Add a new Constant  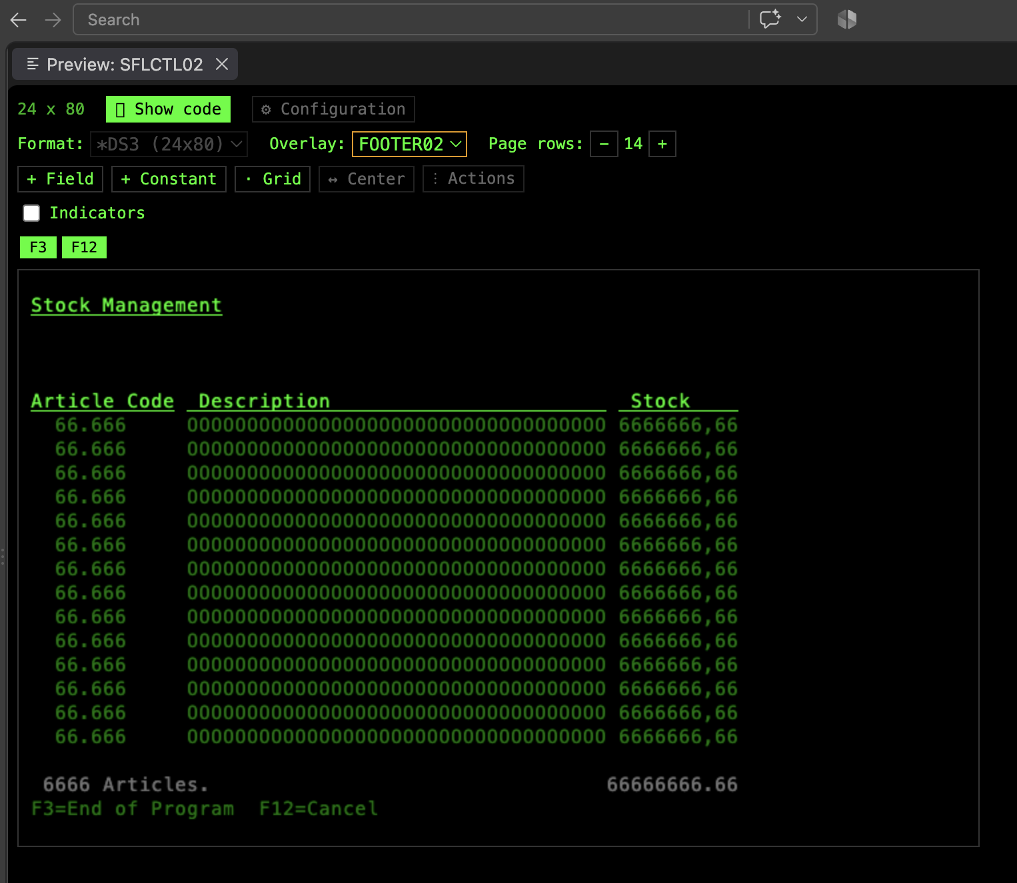[x=169, y=178]
